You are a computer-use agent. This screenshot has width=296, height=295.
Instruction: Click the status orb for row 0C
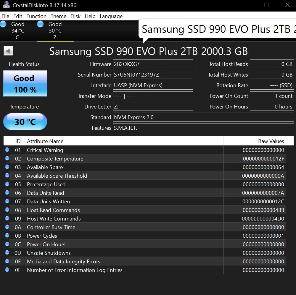(x=7, y=244)
